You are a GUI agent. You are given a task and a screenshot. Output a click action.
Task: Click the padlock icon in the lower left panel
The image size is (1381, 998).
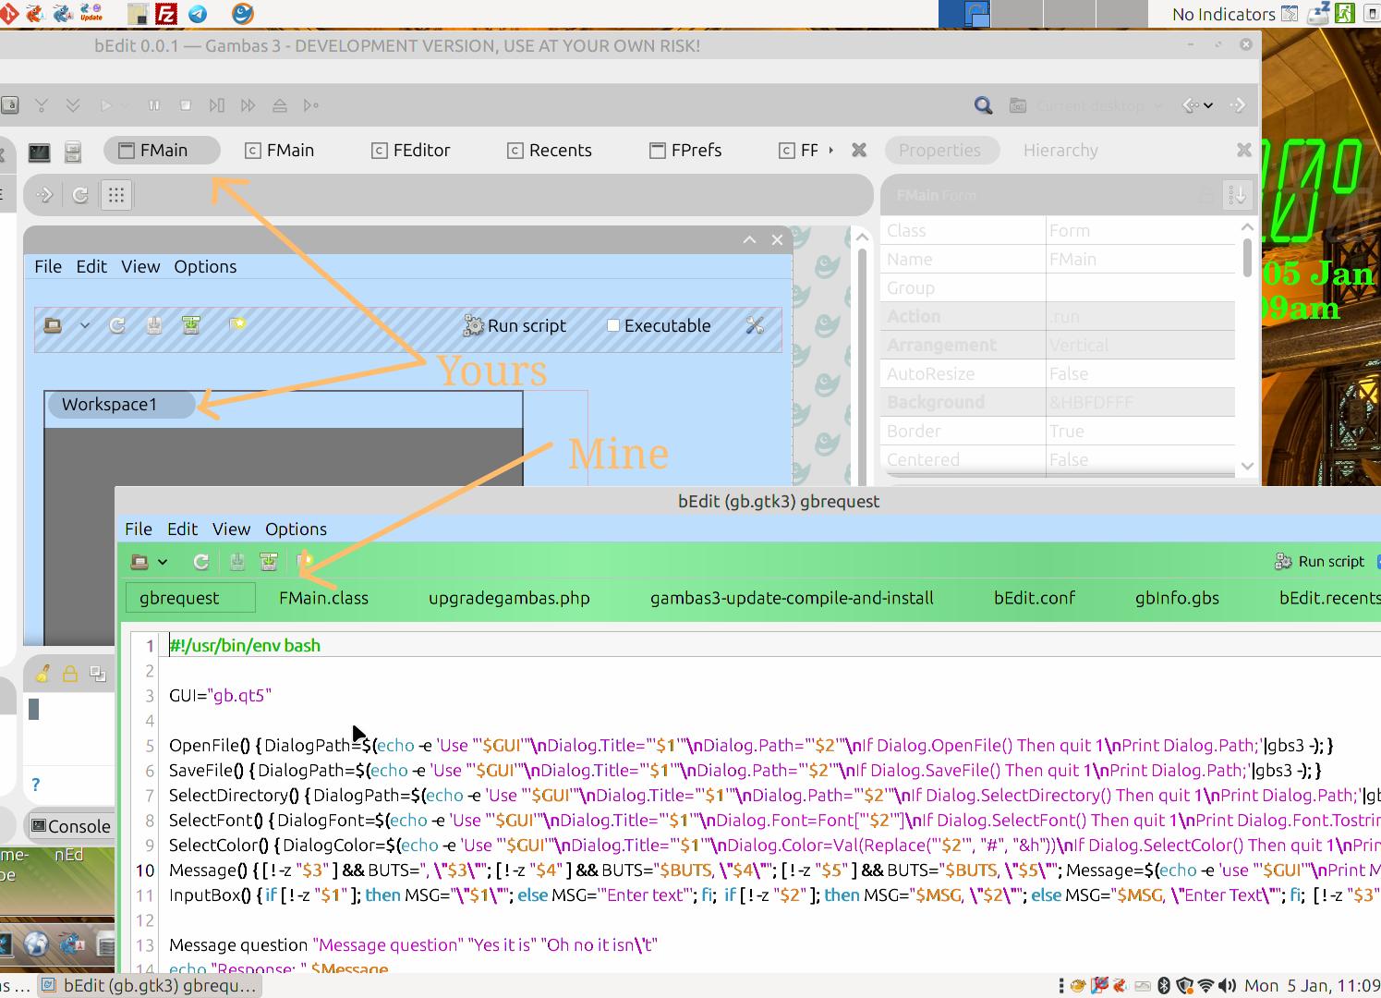click(69, 675)
